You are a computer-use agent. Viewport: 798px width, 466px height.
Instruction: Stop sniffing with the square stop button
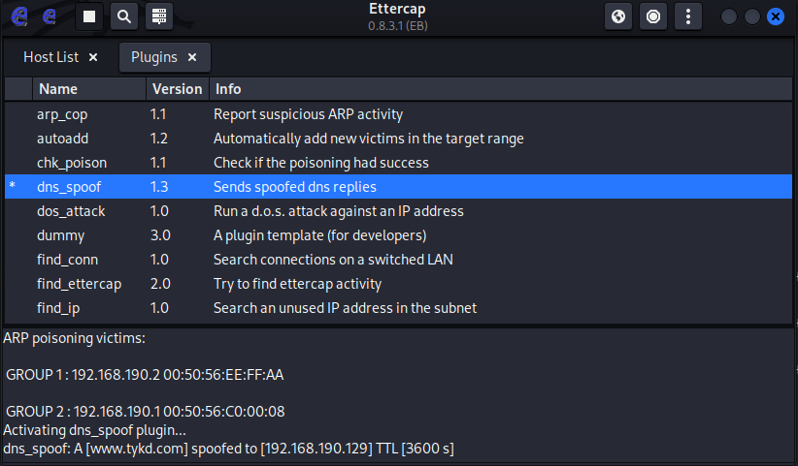pos(89,16)
